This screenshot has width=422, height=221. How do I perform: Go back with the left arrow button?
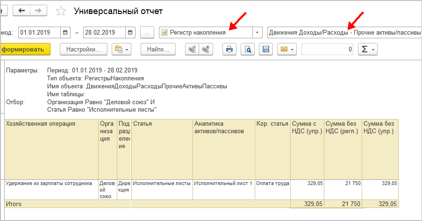point(21,11)
